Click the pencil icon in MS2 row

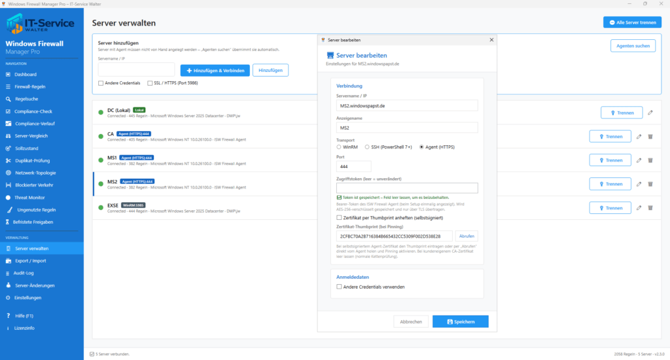pos(639,184)
